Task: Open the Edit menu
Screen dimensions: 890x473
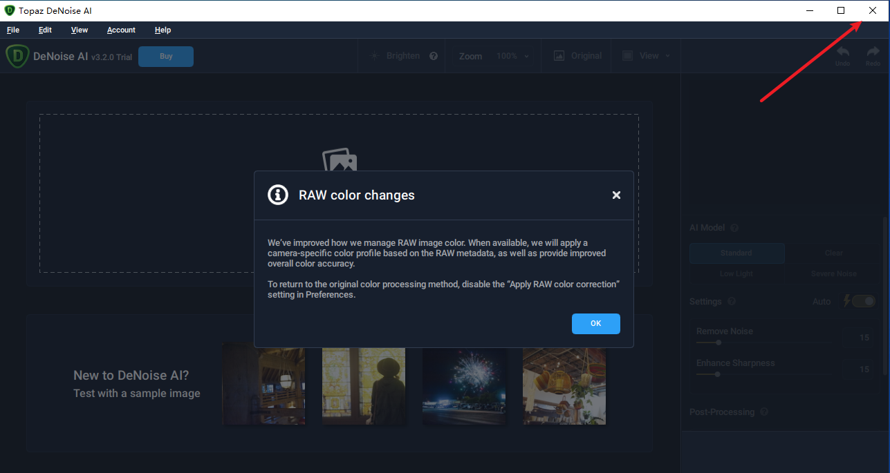Action: [45, 30]
